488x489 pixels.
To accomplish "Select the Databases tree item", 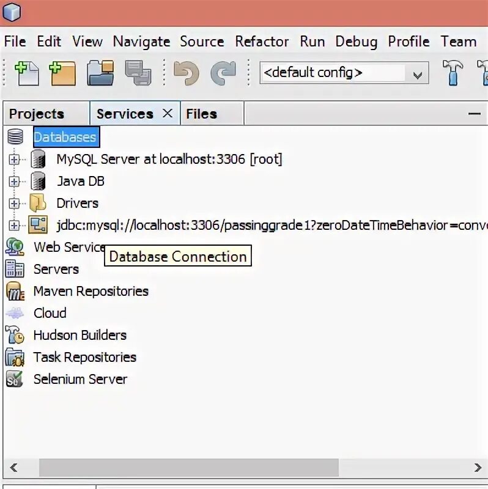I will 67,137.
